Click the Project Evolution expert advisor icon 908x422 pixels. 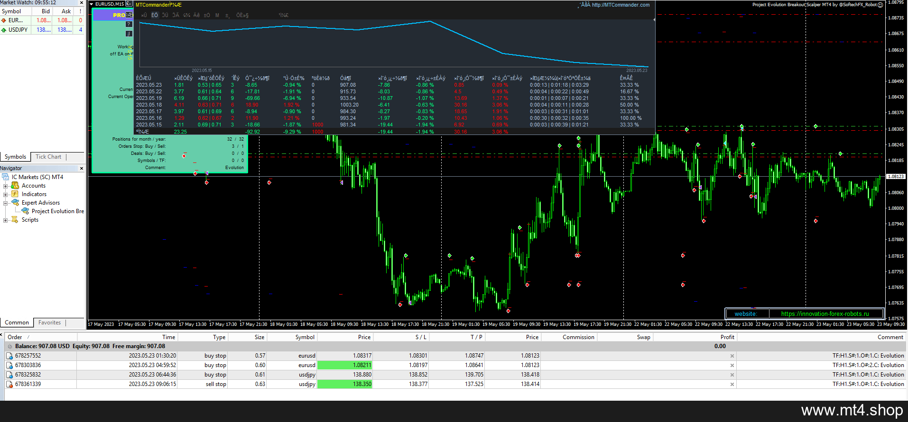(26, 211)
